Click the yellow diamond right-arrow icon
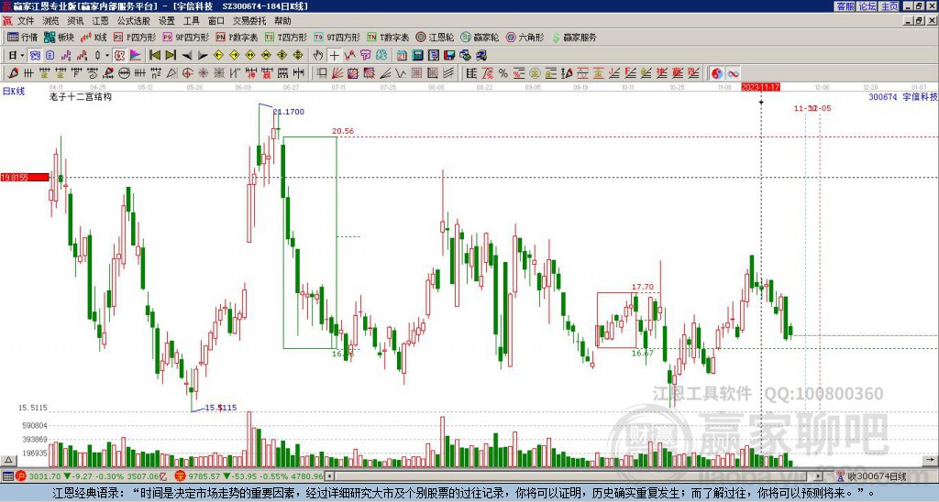Viewport: 939px width, 502px height. 235,56
